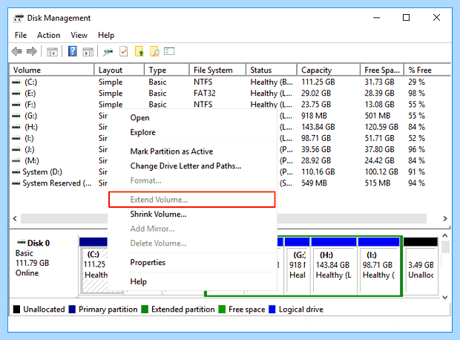Select the (H:) 143.84 GB partition block
This screenshot has height=340, width=460.
coord(334,266)
